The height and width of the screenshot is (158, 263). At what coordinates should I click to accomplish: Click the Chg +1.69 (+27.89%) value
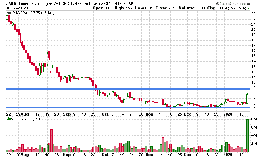pyautogui.click(x=227, y=8)
